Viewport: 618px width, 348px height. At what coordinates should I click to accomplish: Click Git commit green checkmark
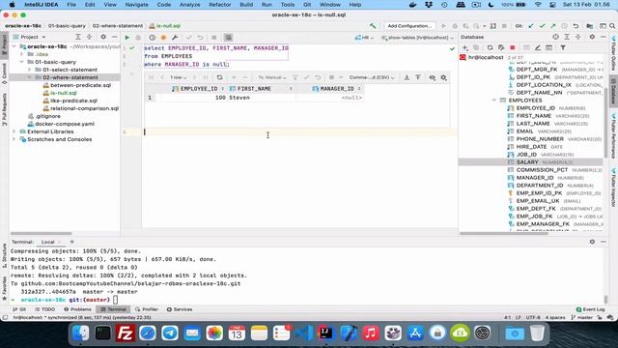click(x=542, y=26)
